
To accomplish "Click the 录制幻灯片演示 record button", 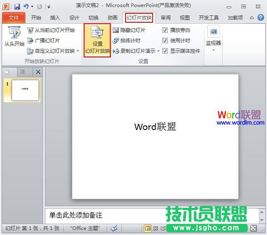I will 134,51.
